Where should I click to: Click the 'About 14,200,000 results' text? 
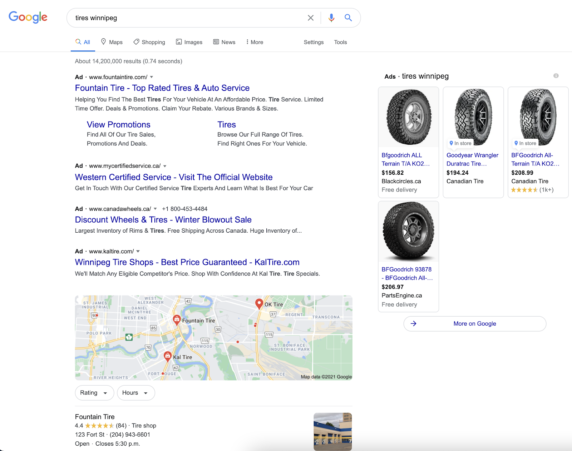tap(129, 61)
